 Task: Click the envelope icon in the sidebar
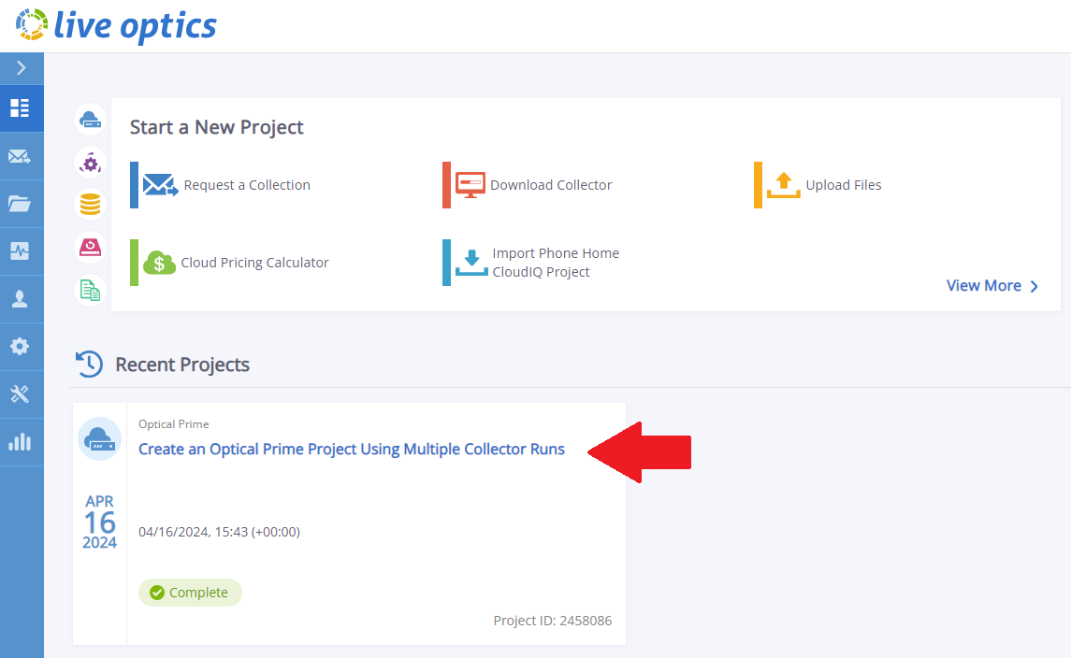[x=21, y=156]
